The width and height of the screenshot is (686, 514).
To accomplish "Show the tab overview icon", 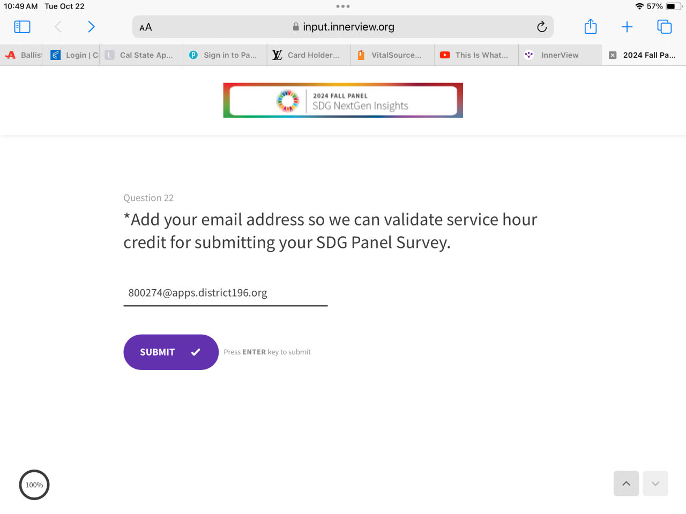I will [665, 27].
